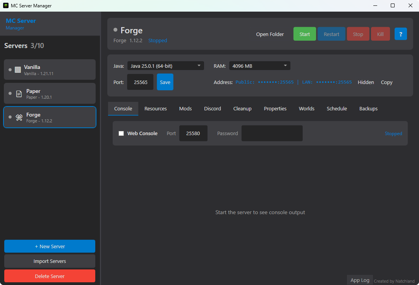The height and width of the screenshot is (285, 419).
Task: Start the Forge server
Action: tap(304, 34)
